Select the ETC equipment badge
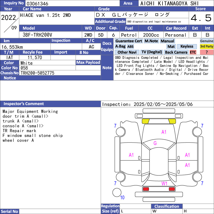 (x=193, y=52)
